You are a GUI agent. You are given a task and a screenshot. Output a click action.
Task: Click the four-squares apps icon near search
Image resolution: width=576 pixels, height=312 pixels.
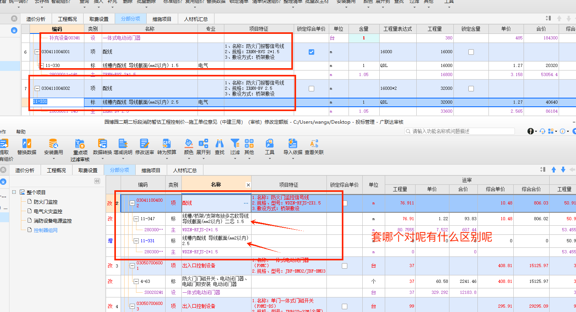551,131
